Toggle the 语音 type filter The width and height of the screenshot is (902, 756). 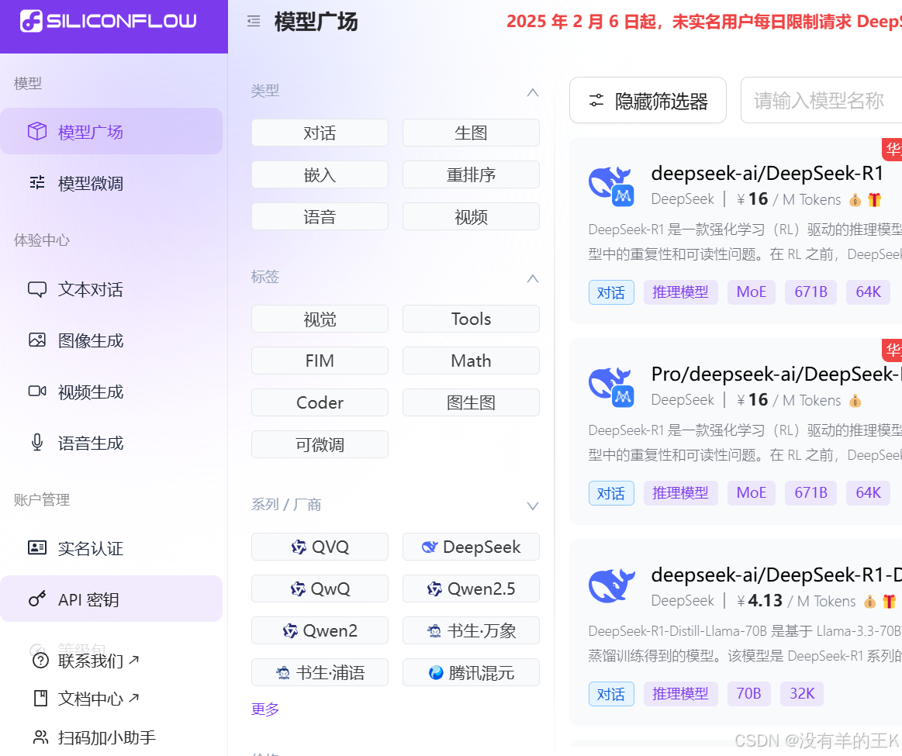(x=320, y=217)
